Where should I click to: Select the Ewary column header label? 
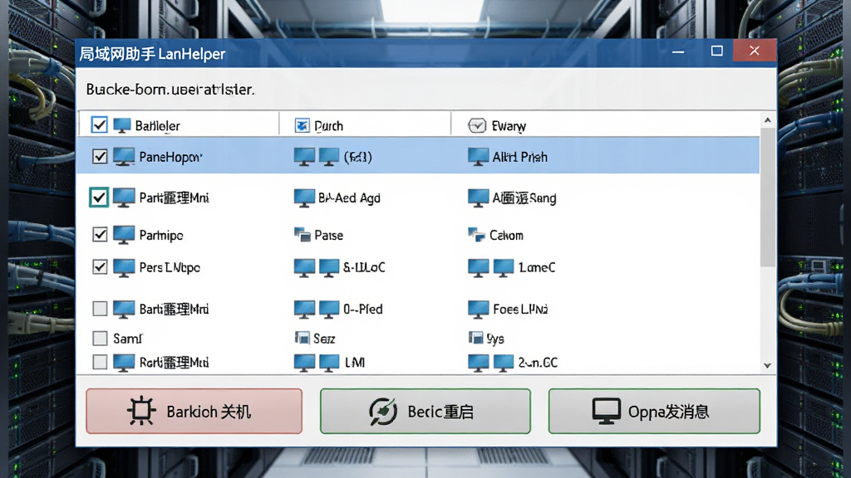[x=509, y=126]
